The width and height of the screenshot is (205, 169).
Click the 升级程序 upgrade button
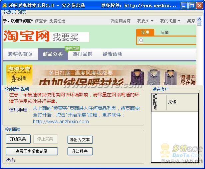pos(80,151)
